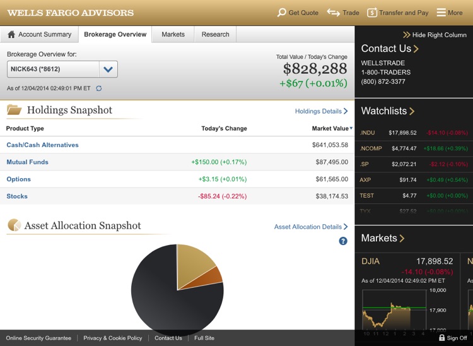
Task: Click the Holdings Snapshot folder icon
Action: (14, 110)
